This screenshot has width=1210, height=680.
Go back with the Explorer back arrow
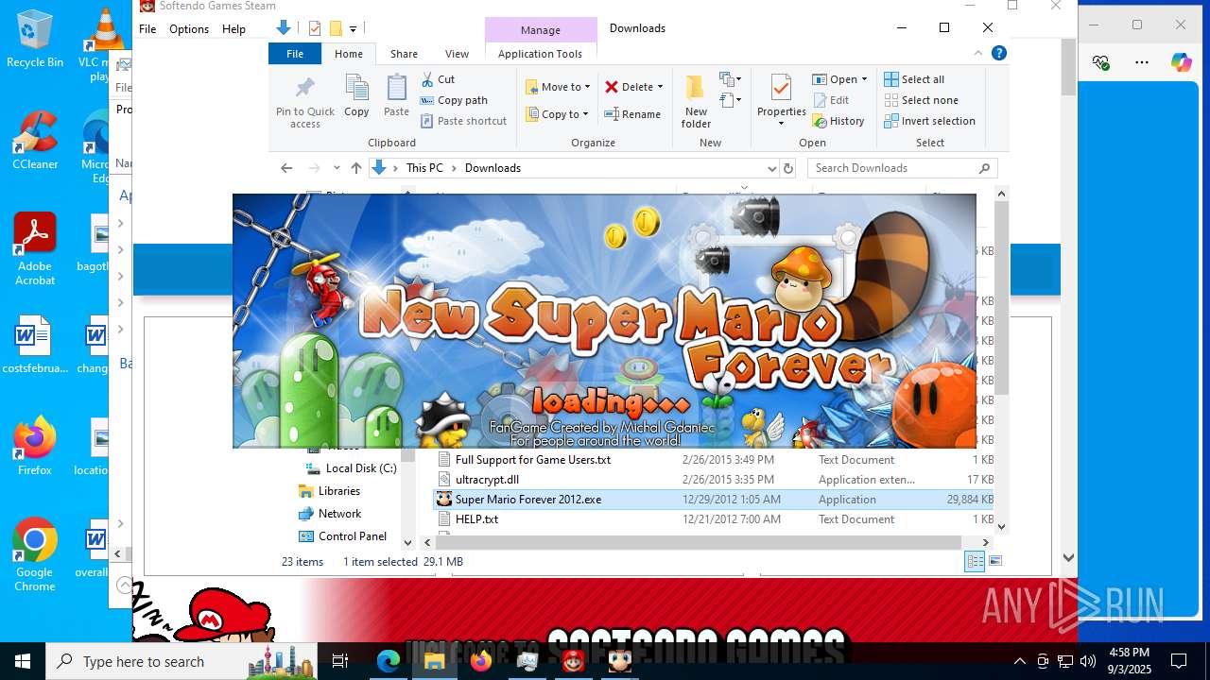(286, 168)
